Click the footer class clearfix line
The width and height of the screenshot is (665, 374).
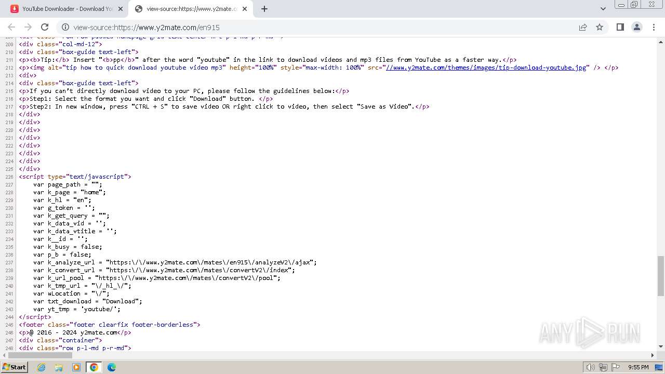click(x=110, y=325)
